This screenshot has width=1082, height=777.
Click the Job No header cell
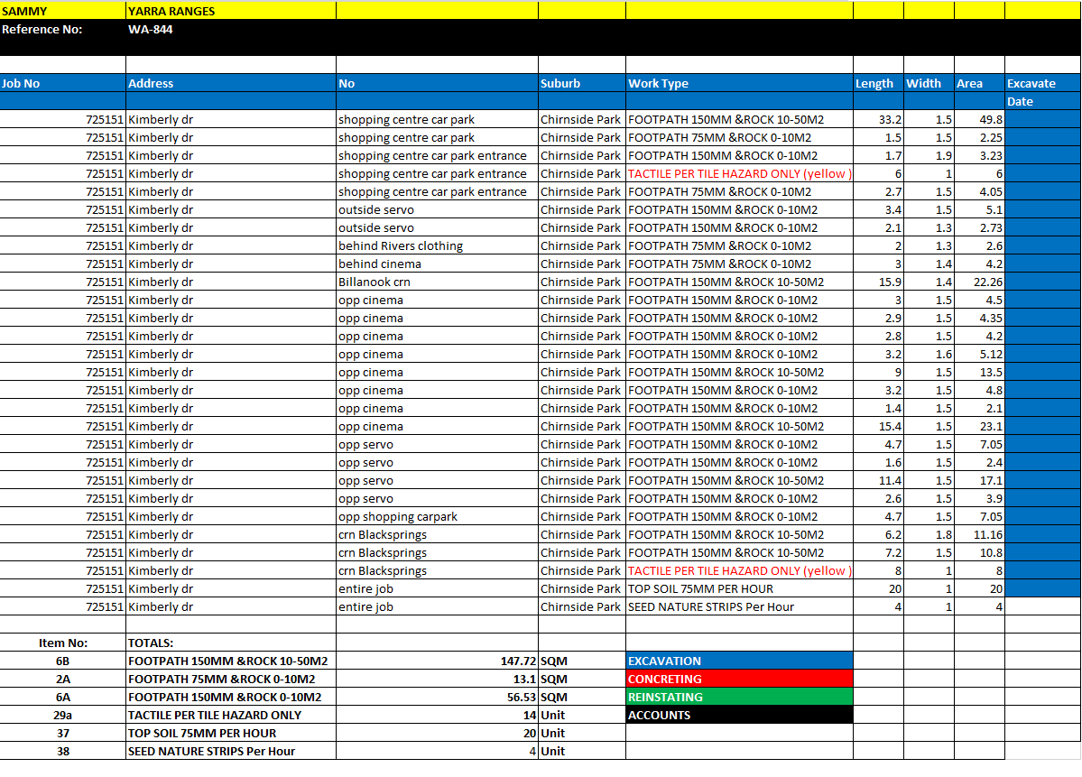pos(62,83)
